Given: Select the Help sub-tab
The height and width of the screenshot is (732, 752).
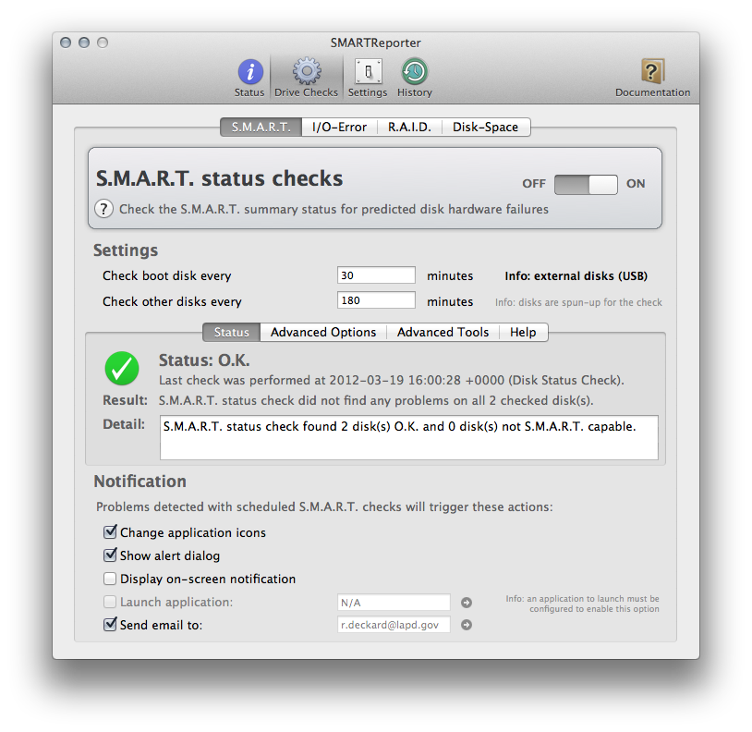Looking at the screenshot, I should click(523, 333).
